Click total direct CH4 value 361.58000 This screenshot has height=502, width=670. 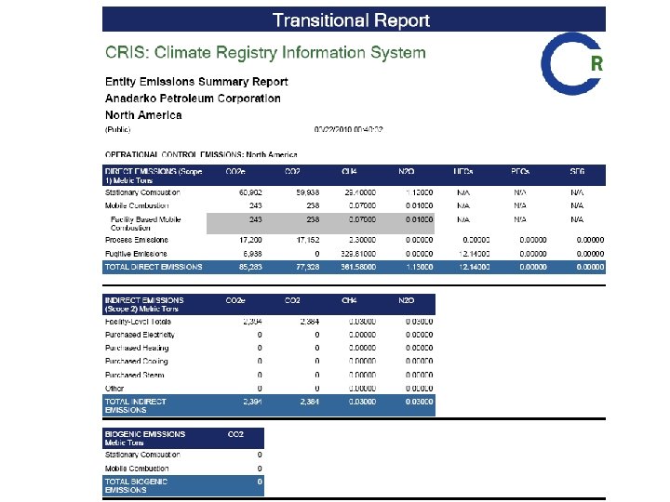358,267
